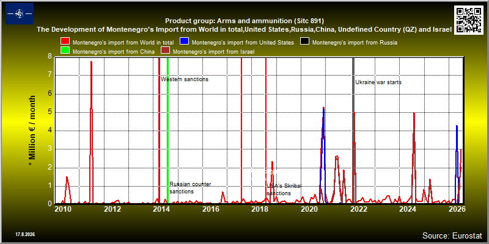Click x-axis label 2024

point(408,209)
